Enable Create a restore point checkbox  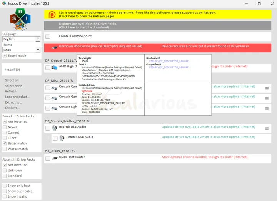[x=48, y=36]
